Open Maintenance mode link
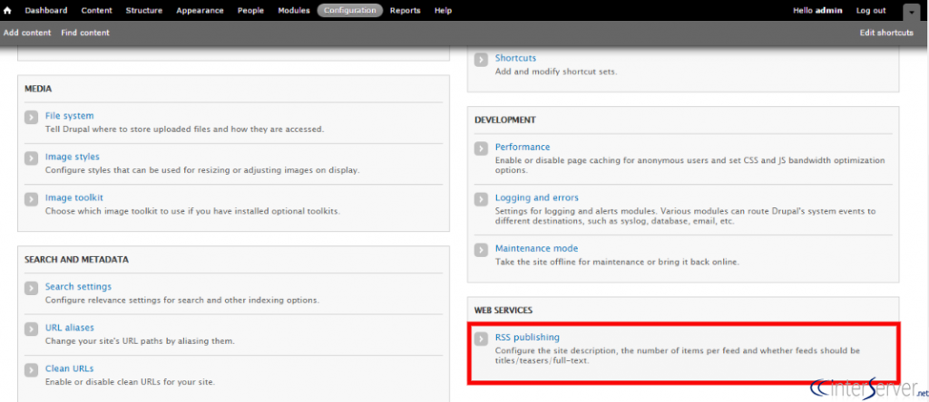 click(x=536, y=248)
